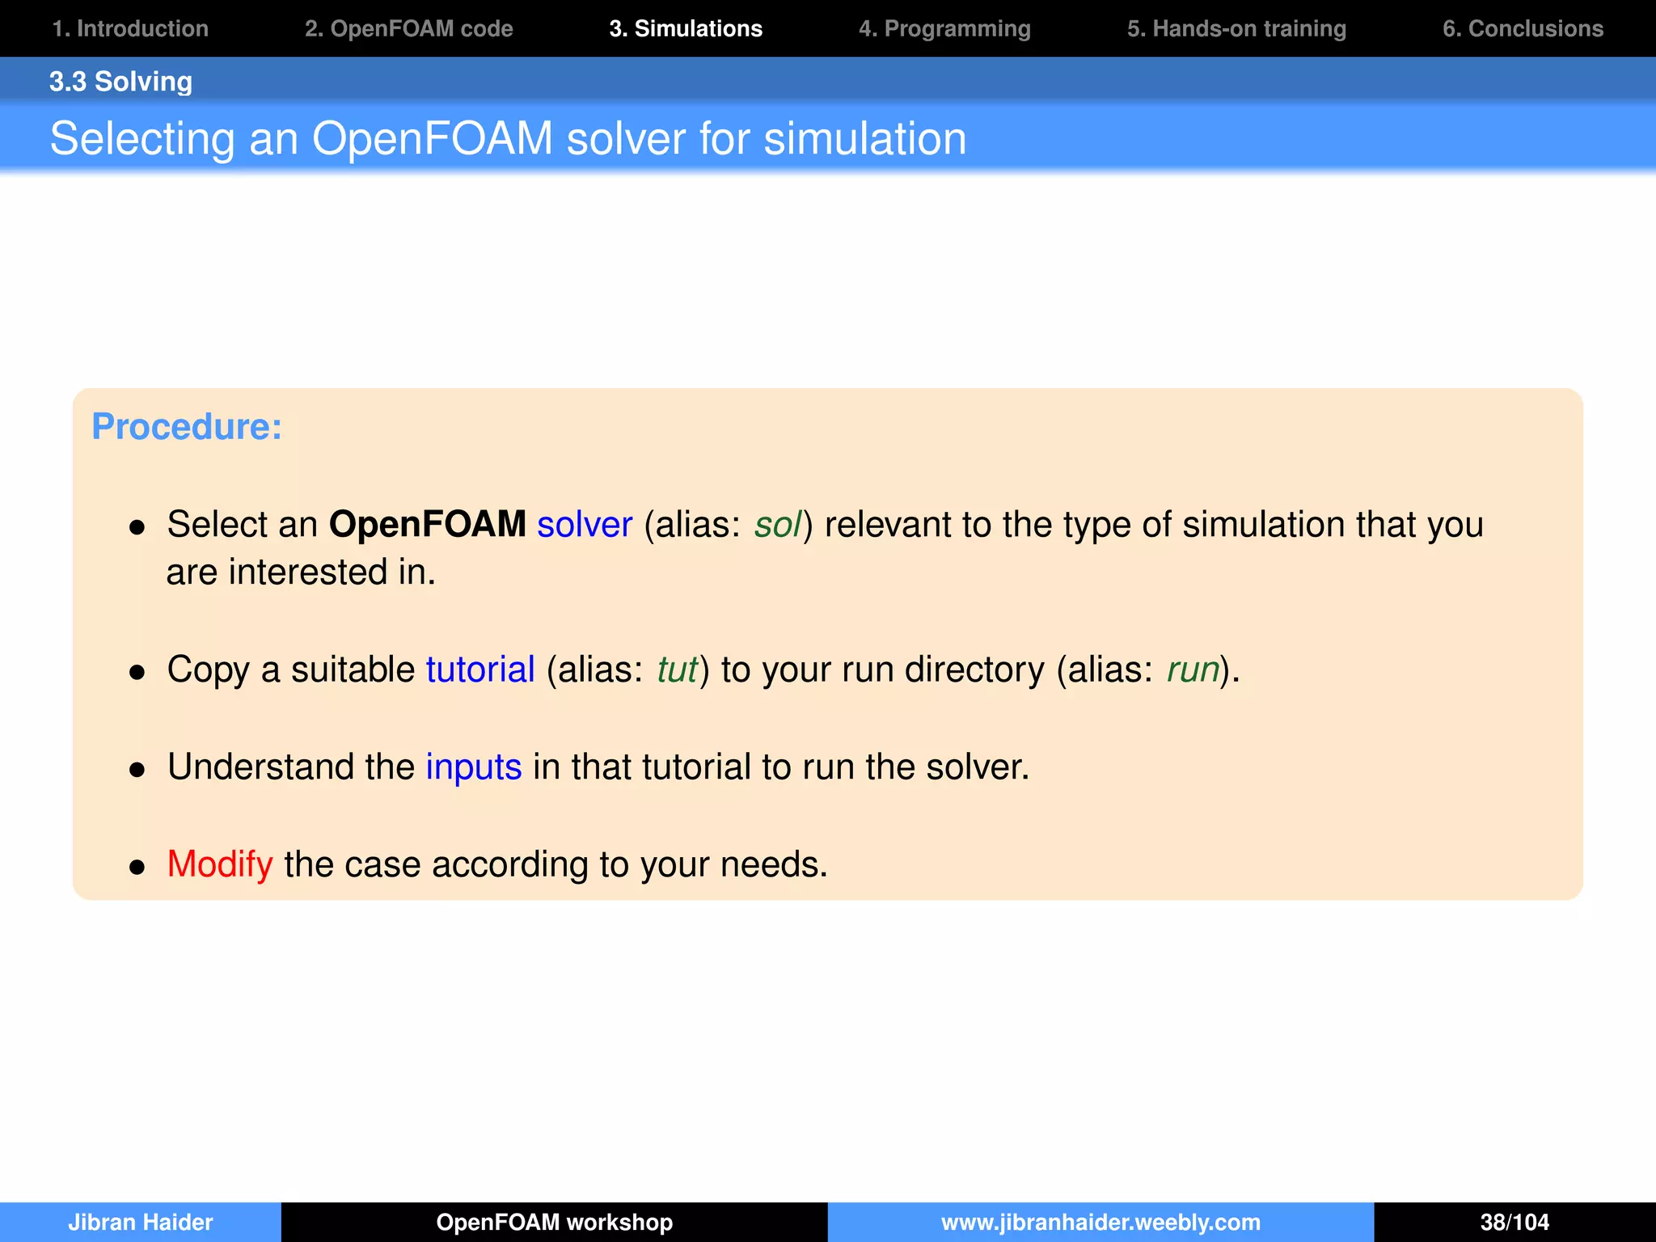Screen dimensions: 1656x1242
Task: Click the red word 'Modify'
Action: tap(220, 864)
